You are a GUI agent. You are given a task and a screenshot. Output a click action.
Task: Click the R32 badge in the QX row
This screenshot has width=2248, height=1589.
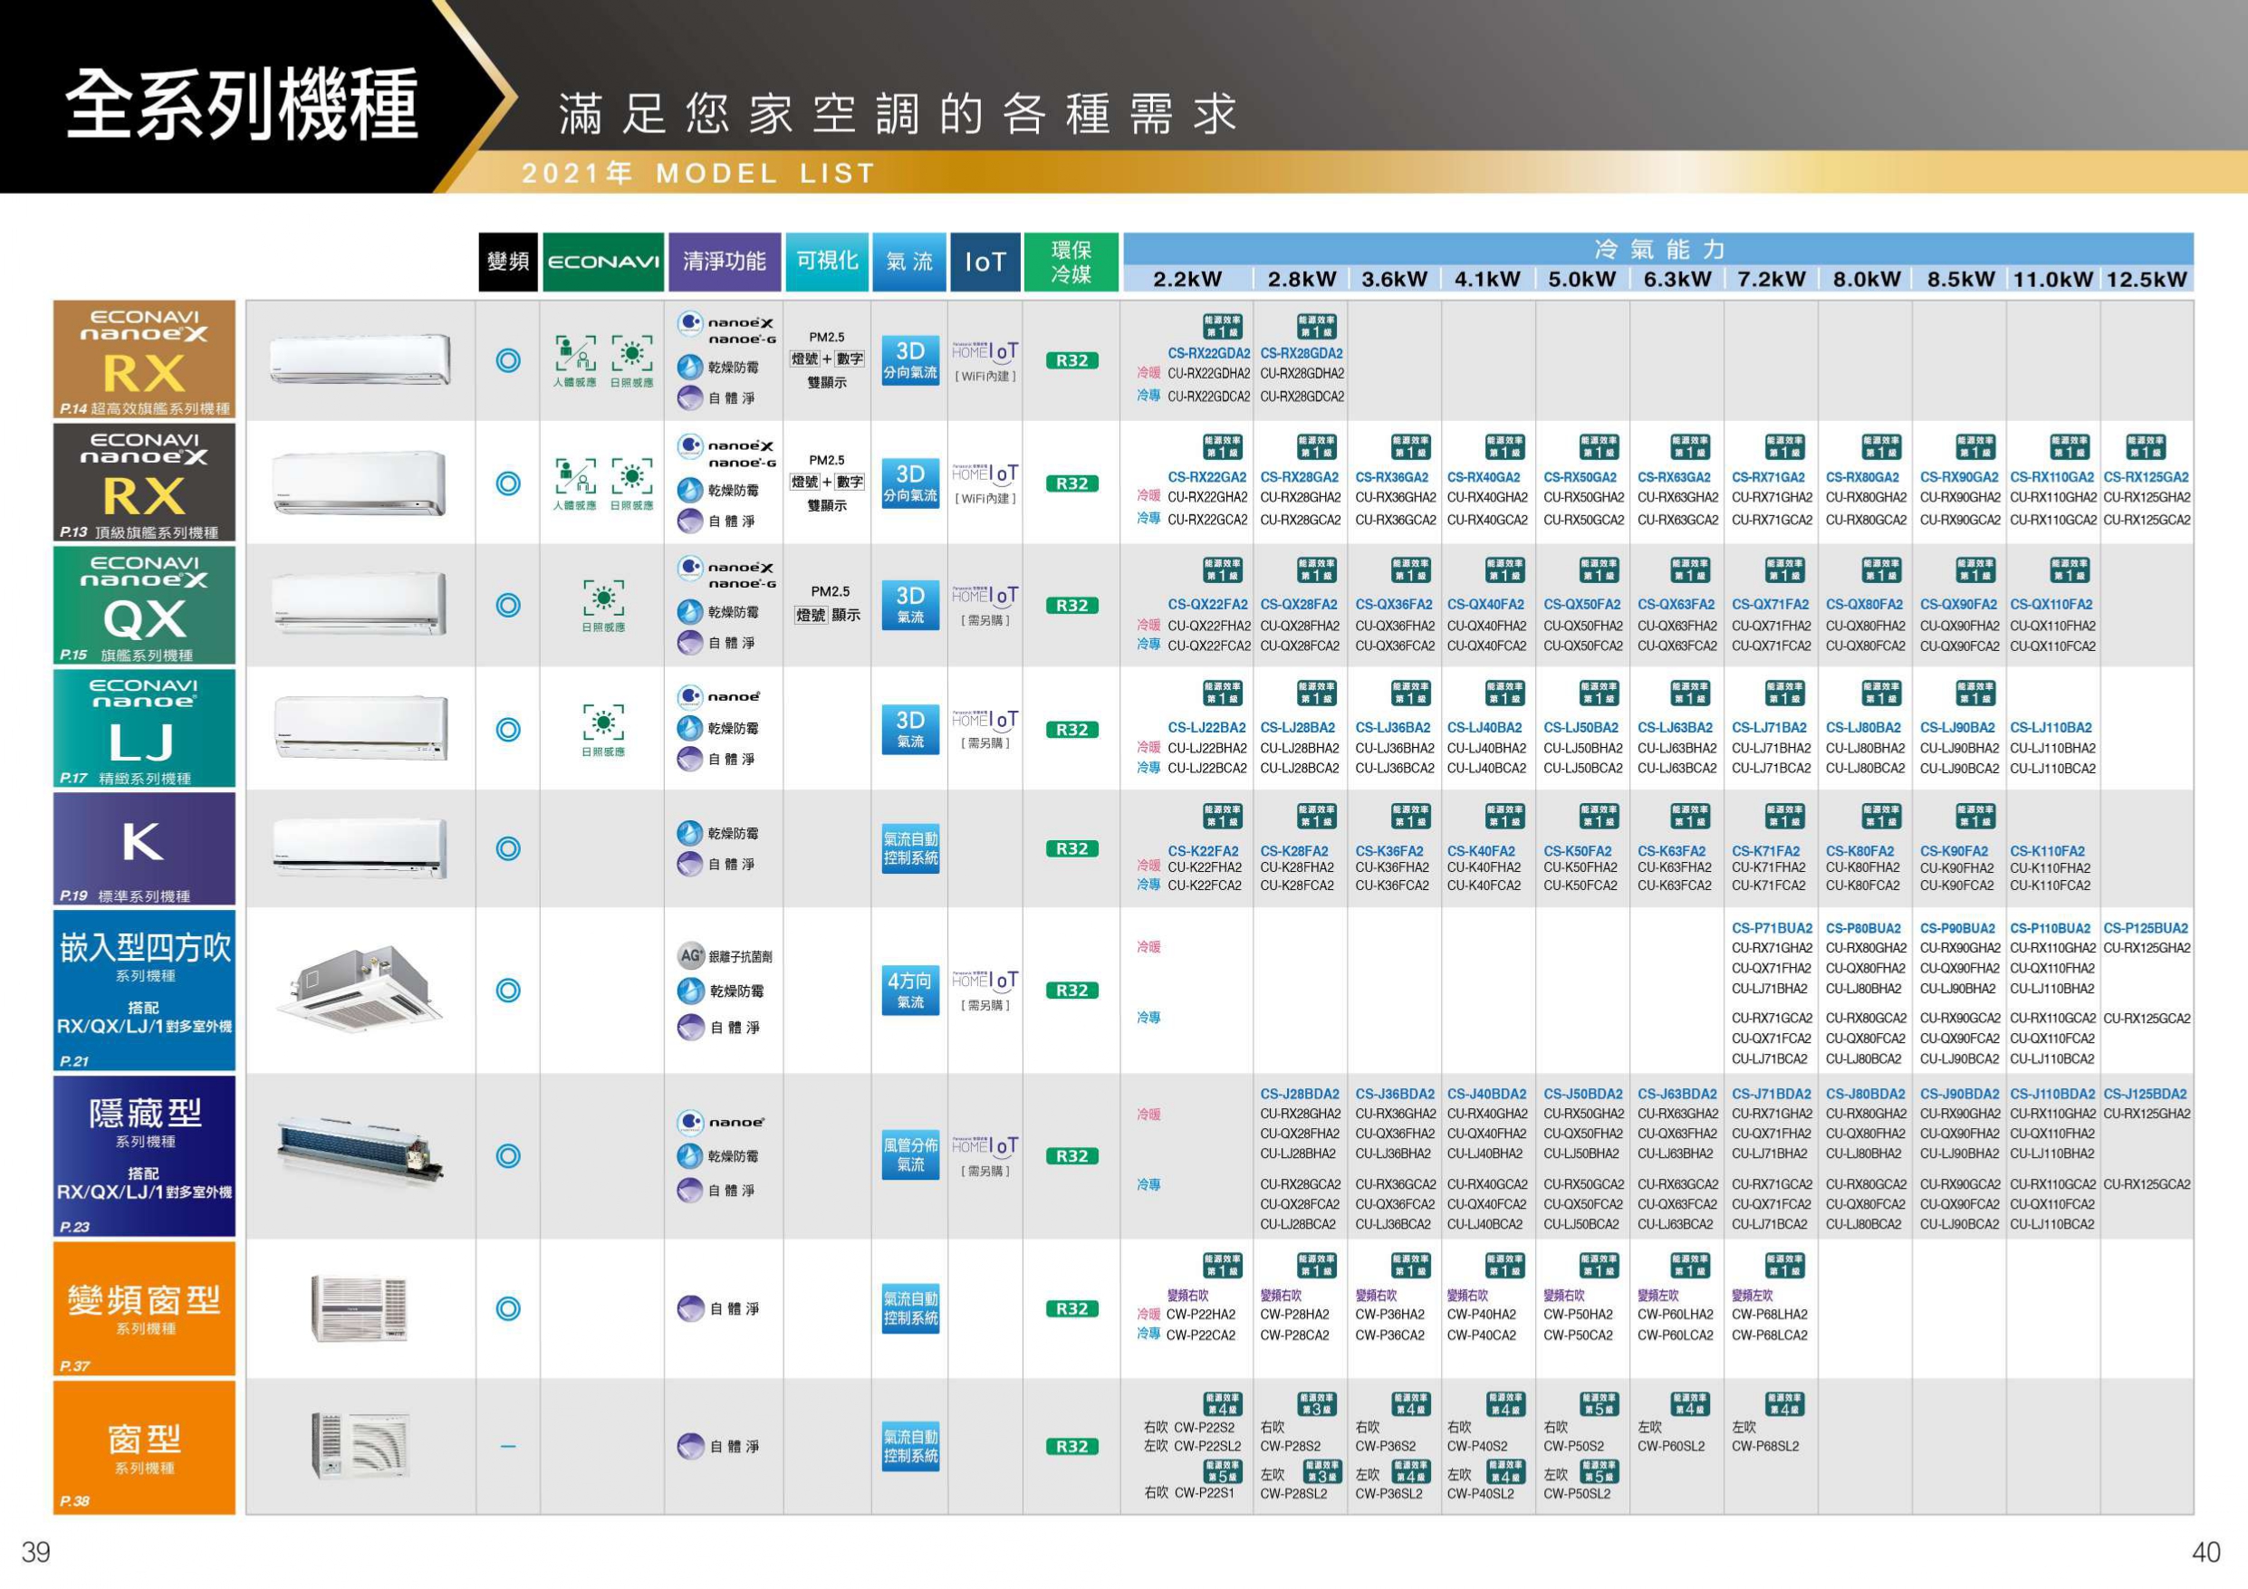coord(1071,606)
